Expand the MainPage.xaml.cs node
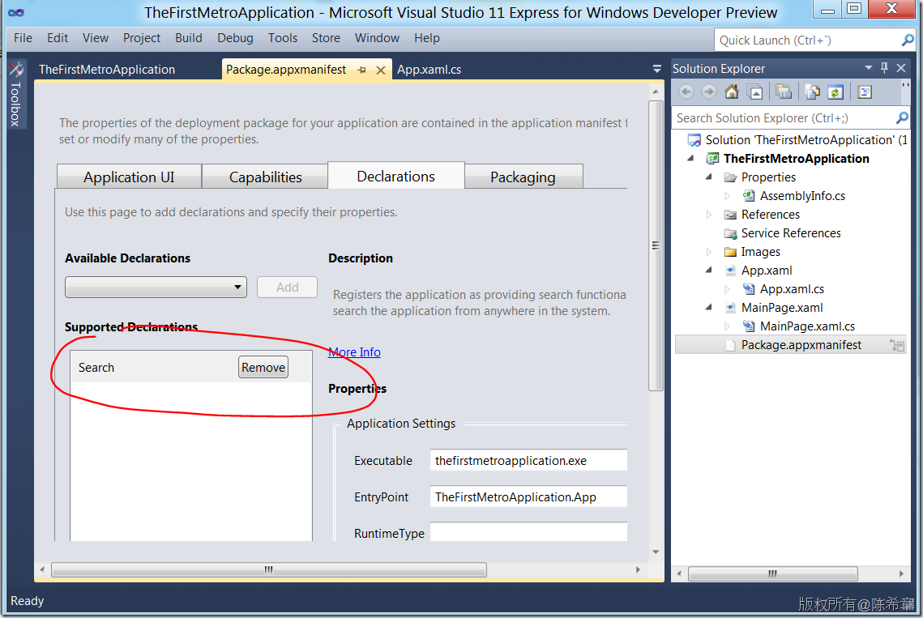Image resolution: width=923 pixels, height=618 pixels. coord(727,326)
